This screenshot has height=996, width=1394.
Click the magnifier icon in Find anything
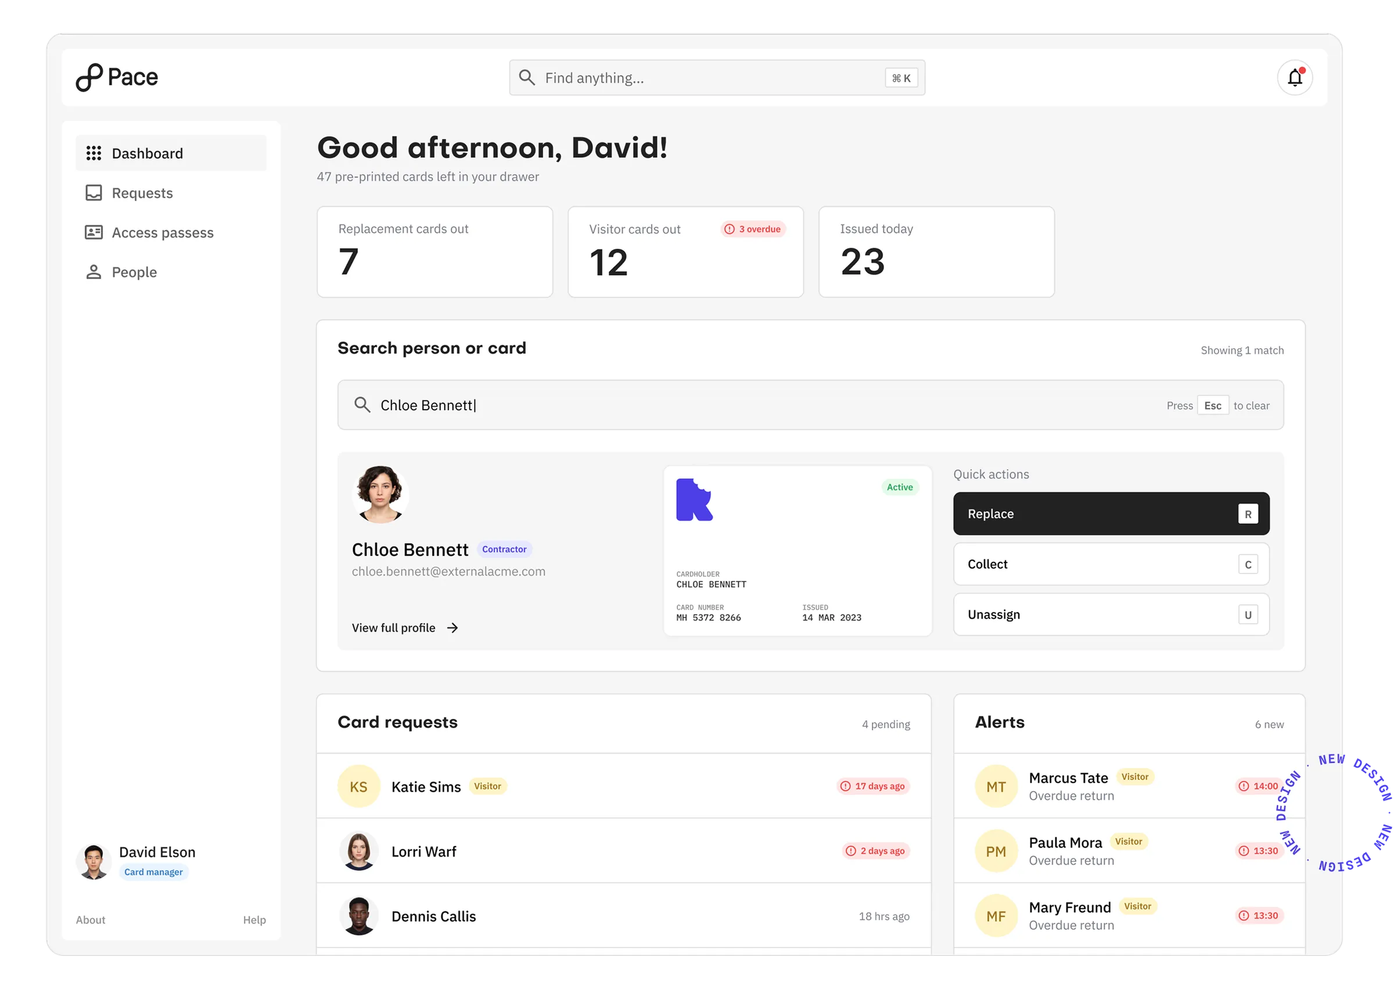527,77
